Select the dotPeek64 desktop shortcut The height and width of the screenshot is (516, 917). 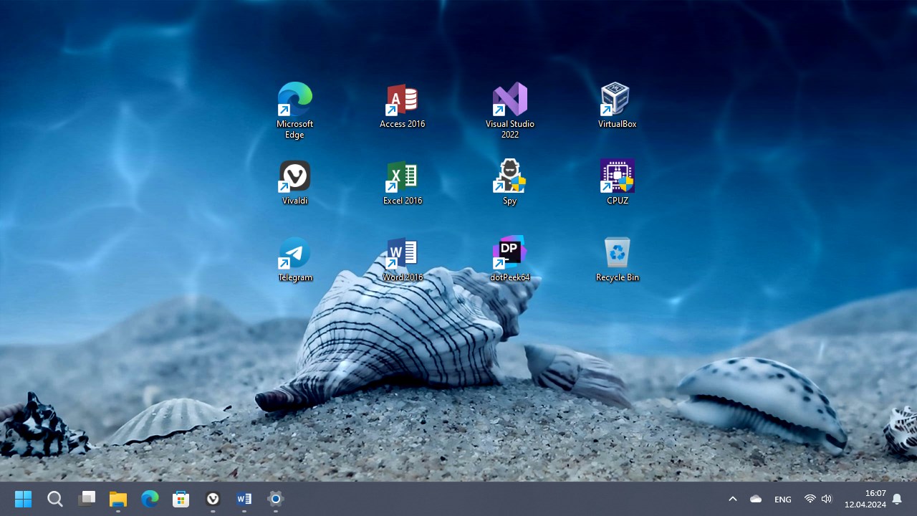point(509,259)
